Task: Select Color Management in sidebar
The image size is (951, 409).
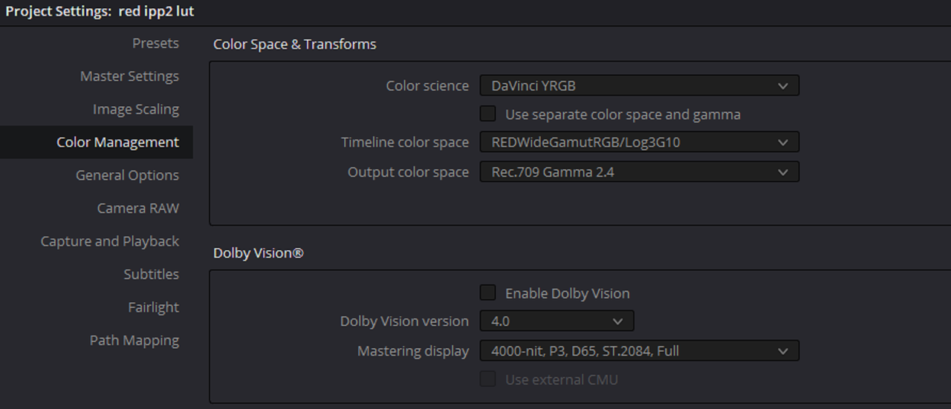Action: point(117,142)
